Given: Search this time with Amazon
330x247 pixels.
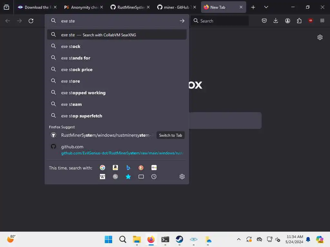Looking at the screenshot, I should 115,168.
